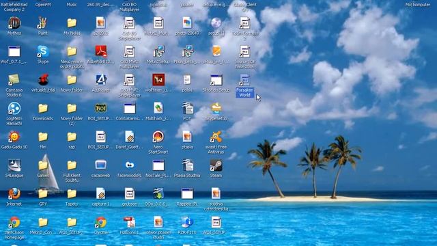Select the Gadu-Gadu 10 icon
This screenshot has height=246, width=437.
click(14, 137)
